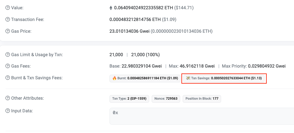Image resolution: width=294 pixels, height=133 pixels.
Task: Click the help icon beside Value
Action: point(8,7)
